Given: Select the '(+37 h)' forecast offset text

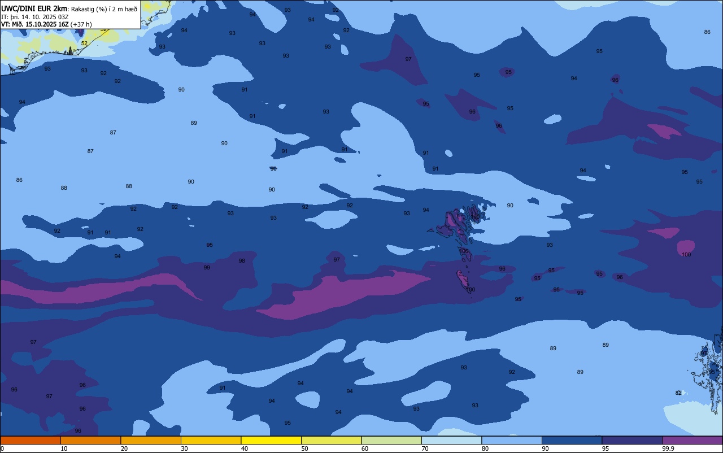Looking at the screenshot, I should click(x=81, y=24).
